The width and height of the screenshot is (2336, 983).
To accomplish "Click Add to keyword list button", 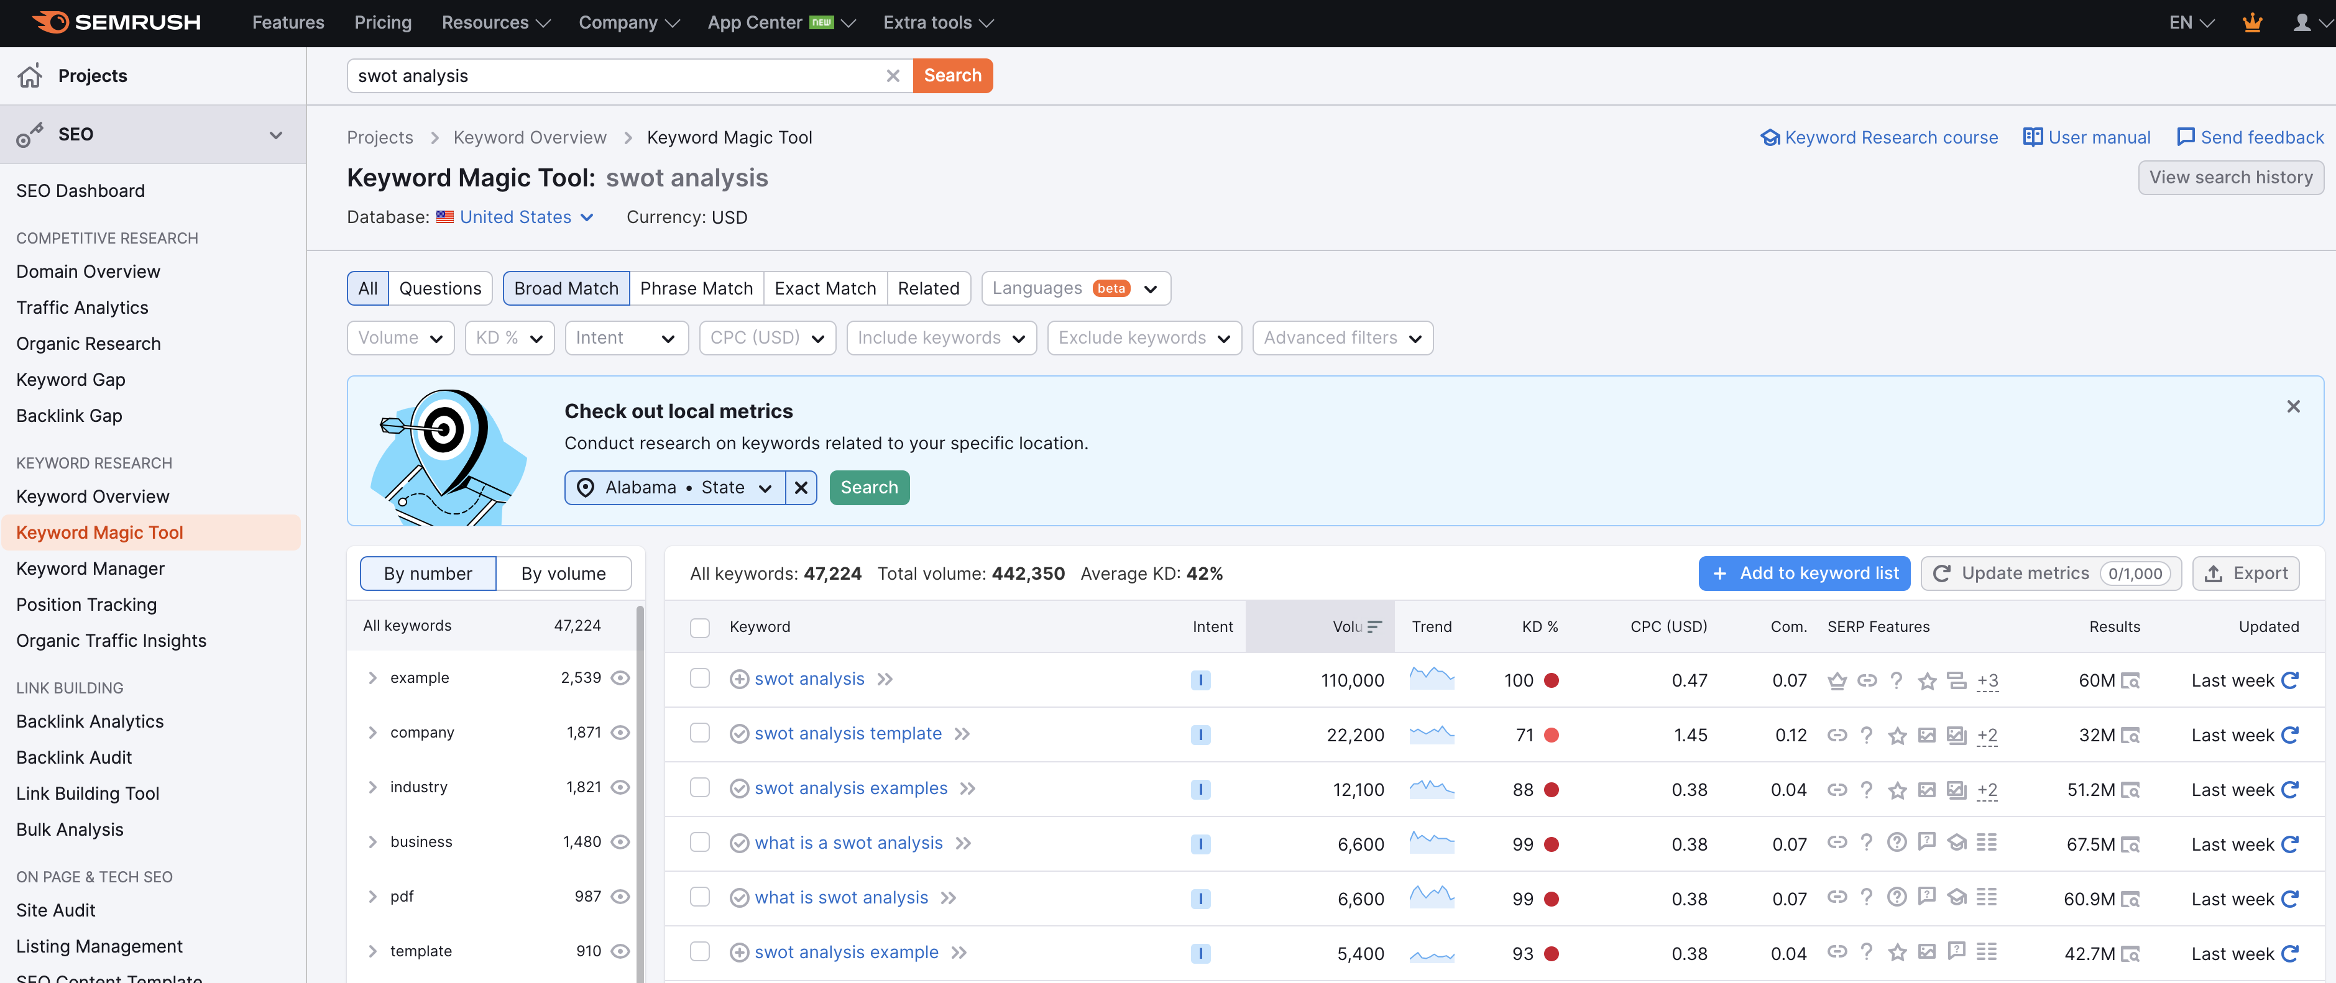I will (x=1804, y=574).
